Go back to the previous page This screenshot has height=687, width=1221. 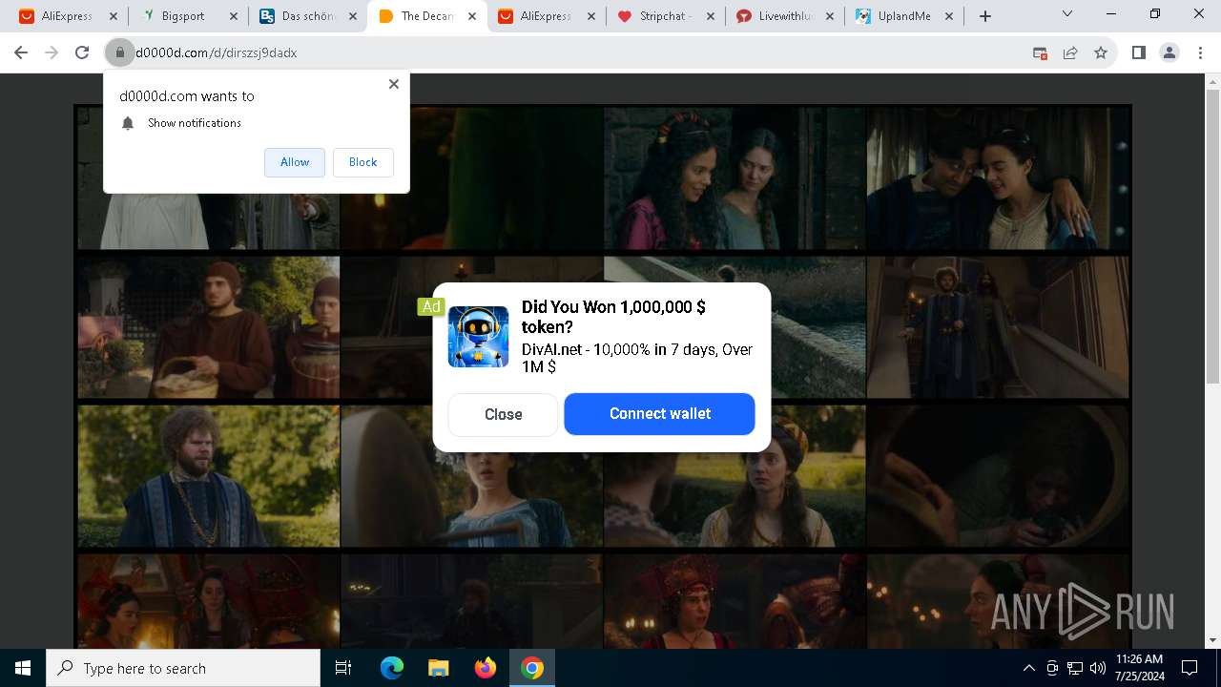21,52
